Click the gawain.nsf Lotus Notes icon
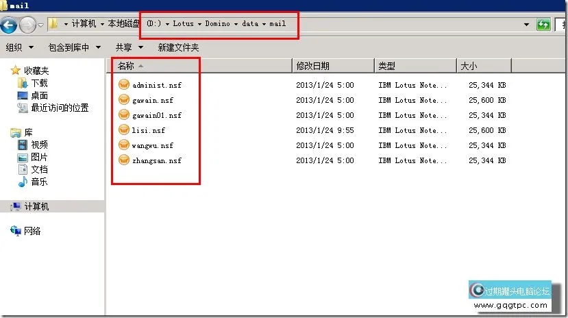The height and width of the screenshot is (318, 568). click(124, 99)
